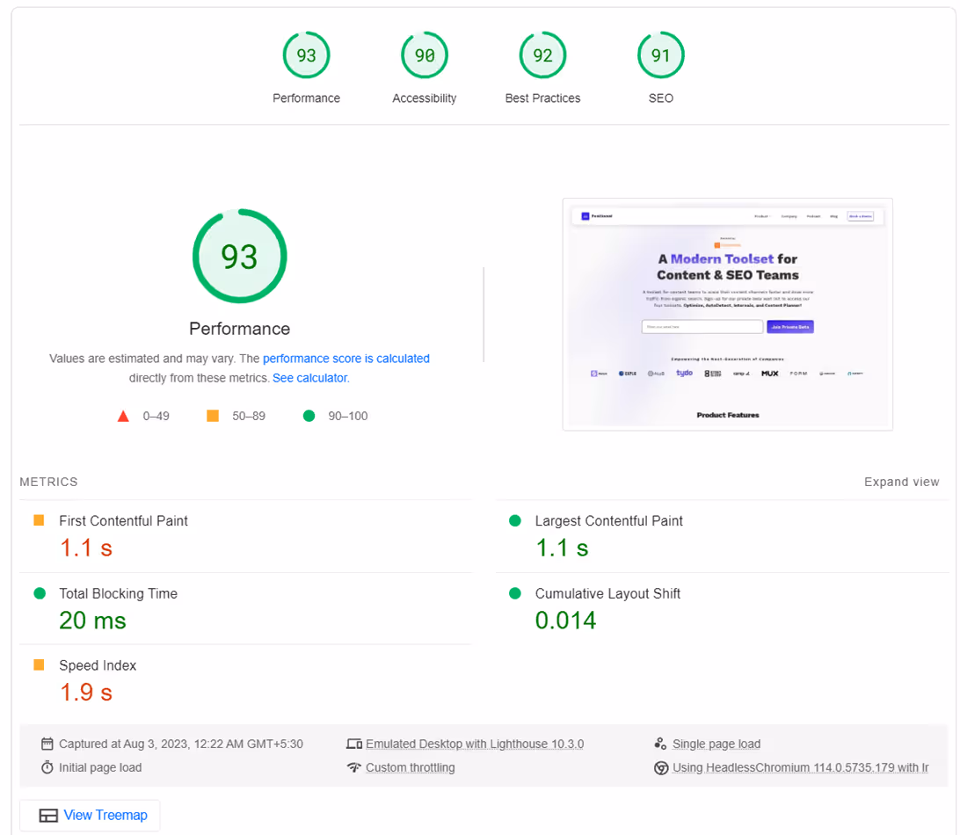This screenshot has width=960, height=835.
Task: Click the 50–89 legend range text
Action: 249,416
